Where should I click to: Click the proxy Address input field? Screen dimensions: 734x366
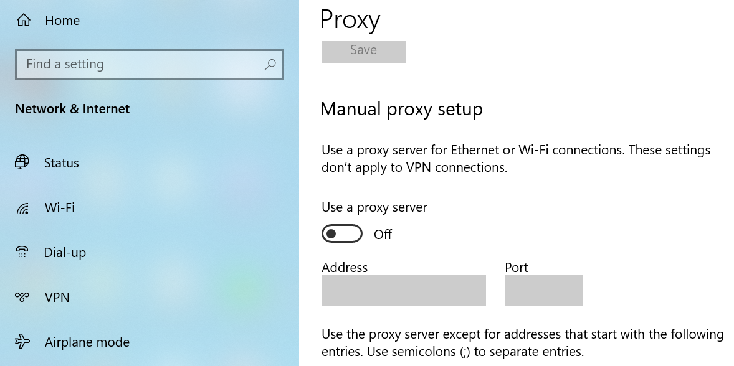click(403, 290)
